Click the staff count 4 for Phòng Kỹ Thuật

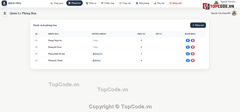click(x=141, y=61)
